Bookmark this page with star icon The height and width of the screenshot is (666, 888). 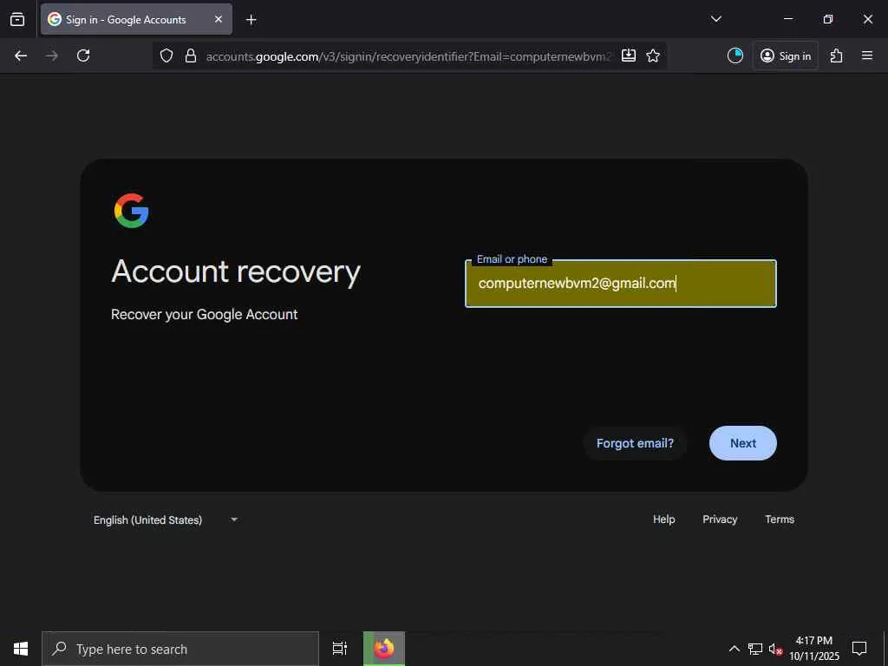(x=653, y=55)
